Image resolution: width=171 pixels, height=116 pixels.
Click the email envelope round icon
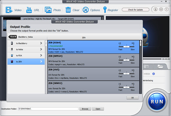[161, 9]
